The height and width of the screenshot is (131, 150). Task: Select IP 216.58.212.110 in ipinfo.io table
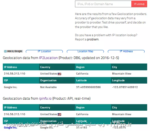(x=14, y=114)
